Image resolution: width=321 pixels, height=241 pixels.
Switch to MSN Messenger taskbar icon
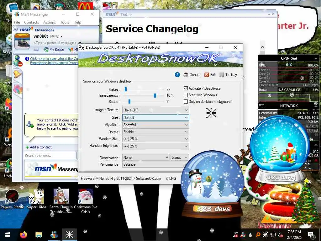[x=54, y=235]
